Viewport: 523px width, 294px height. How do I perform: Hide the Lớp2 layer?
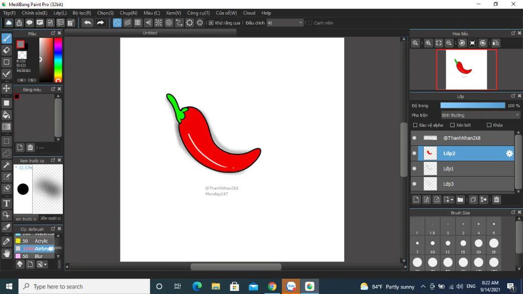[414, 153]
